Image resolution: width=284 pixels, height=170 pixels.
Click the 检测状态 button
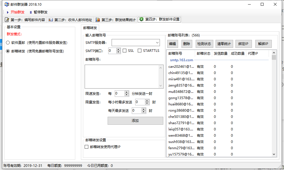pyautogui.click(x=204, y=44)
